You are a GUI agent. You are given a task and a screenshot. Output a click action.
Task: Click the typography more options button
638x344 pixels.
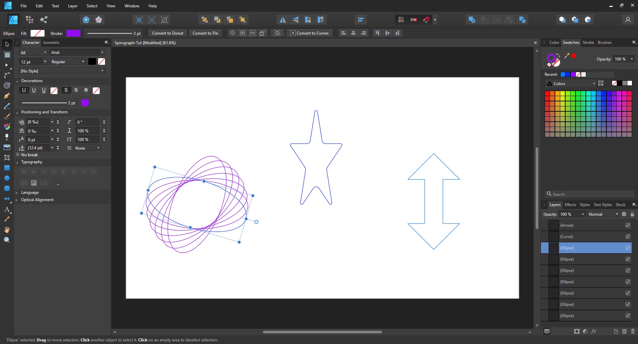(58, 183)
